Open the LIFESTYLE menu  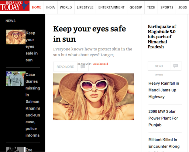pyautogui.click(x=85, y=7)
